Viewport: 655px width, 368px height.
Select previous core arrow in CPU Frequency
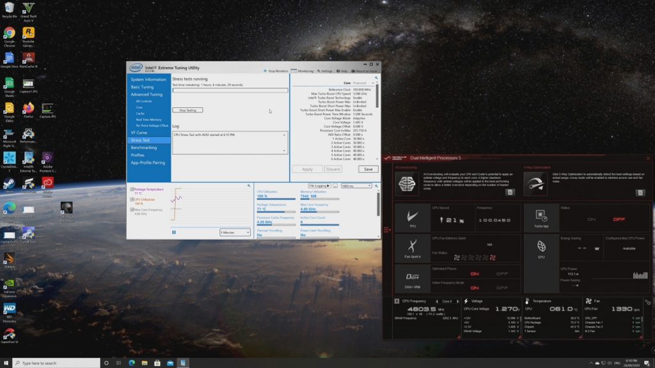tap(437, 302)
